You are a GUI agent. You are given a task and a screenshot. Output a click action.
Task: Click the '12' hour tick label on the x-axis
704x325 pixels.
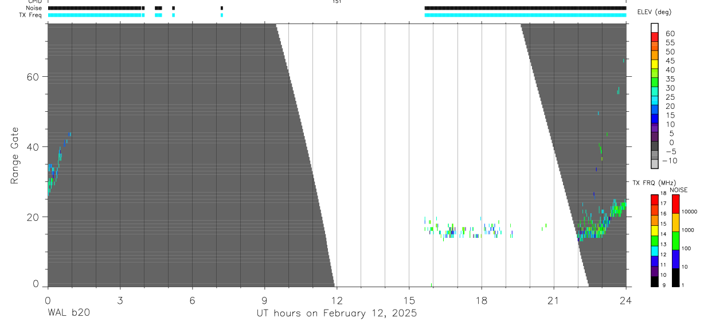coord(337,300)
